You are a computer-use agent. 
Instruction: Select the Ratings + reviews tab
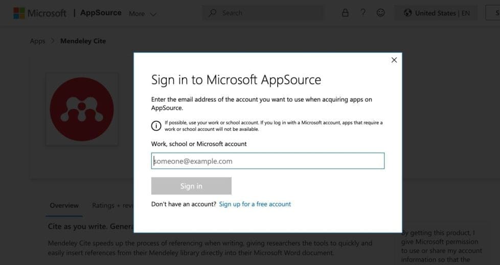[112, 205]
